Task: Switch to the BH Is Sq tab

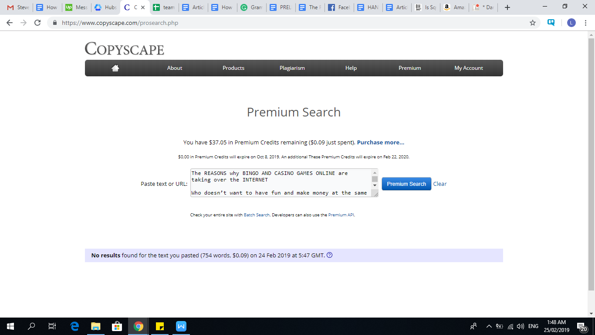Action: tap(426, 7)
